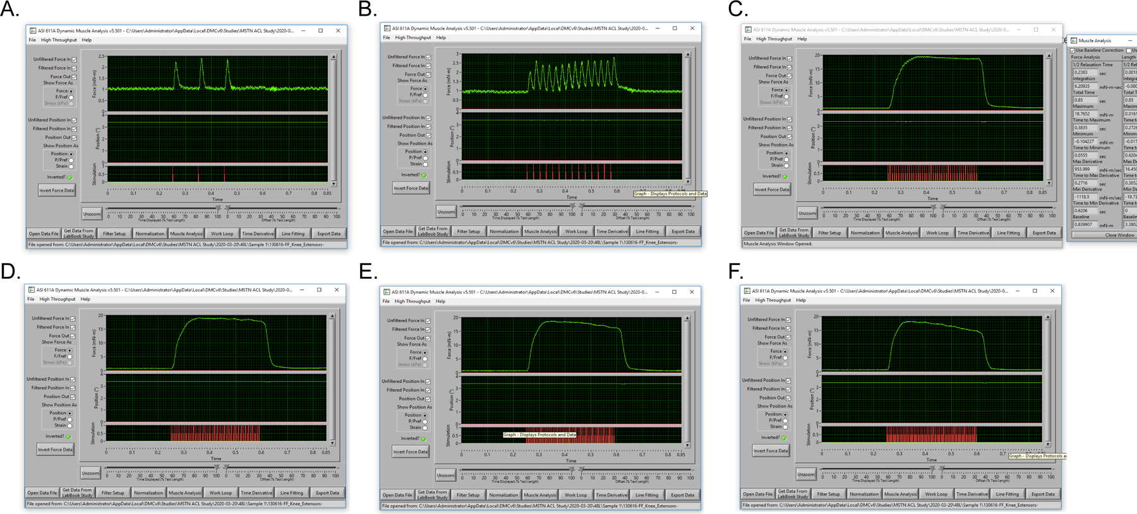Image resolution: width=1137 pixels, height=514 pixels.
Task: Click Time Displayed slider handle in window F
Action: (932, 469)
